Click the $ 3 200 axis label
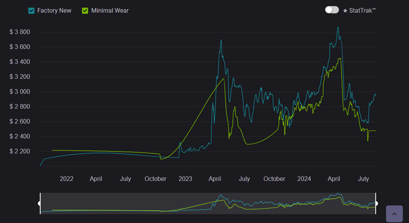This screenshot has height=223, width=409. tap(20, 77)
